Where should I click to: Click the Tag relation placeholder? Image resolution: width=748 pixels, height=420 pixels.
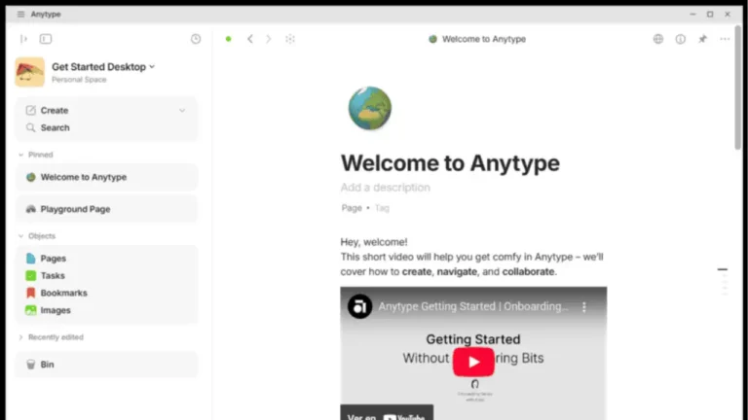[382, 208]
